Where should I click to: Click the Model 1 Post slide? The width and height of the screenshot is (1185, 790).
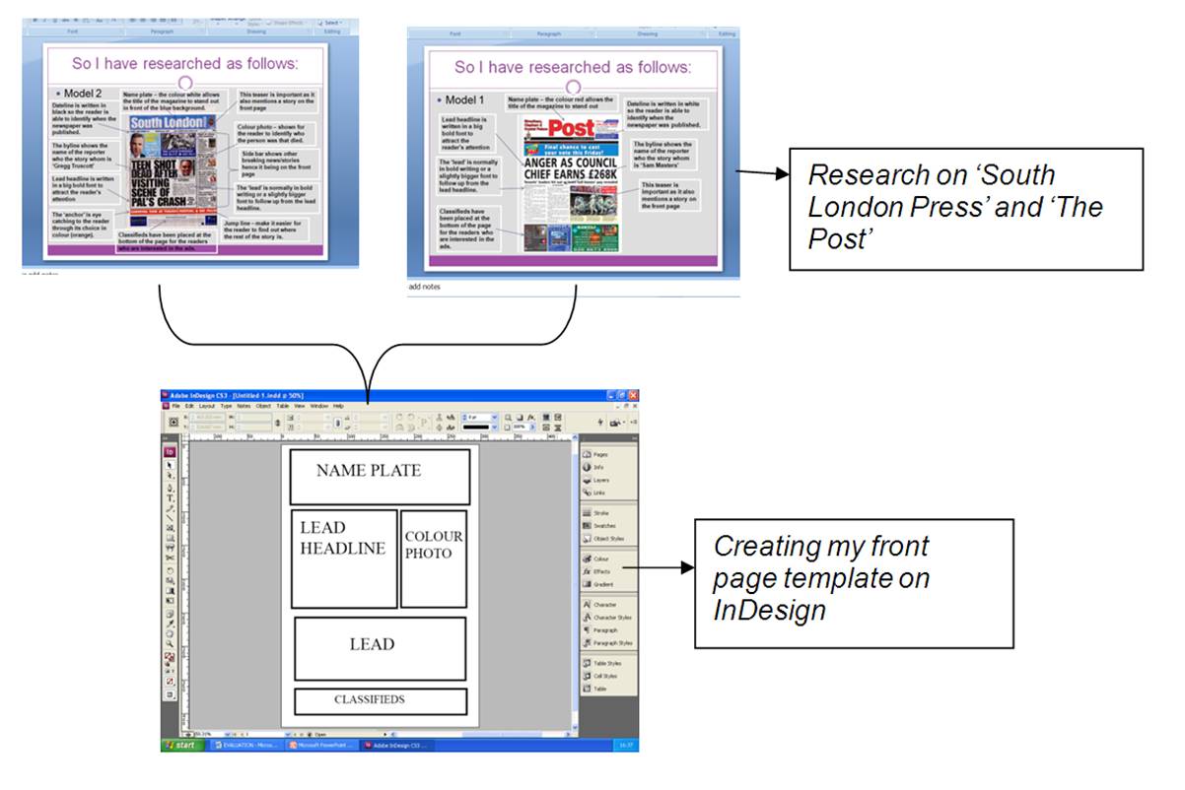tap(573, 156)
